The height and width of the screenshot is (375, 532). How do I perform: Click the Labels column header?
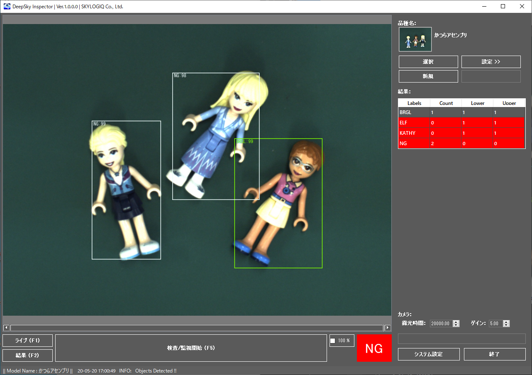[x=414, y=103]
